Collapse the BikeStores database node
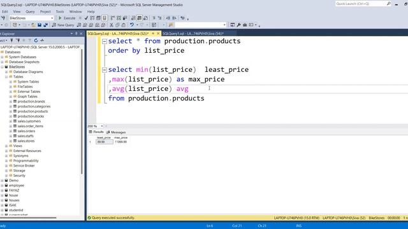The width and height of the screenshot is (408, 229). click(x=2, y=67)
